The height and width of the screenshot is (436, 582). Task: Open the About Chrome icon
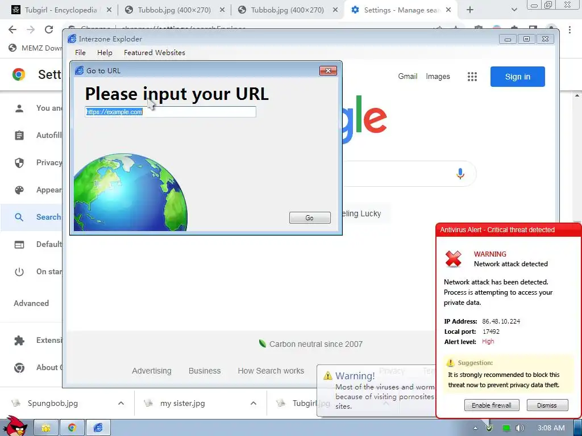[x=19, y=367]
